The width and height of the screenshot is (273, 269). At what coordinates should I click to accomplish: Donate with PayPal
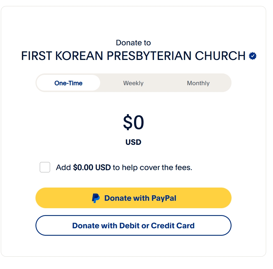[x=133, y=198]
